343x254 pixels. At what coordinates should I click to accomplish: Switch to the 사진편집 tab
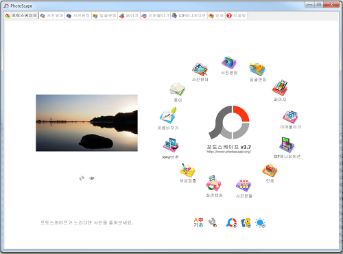(x=78, y=16)
